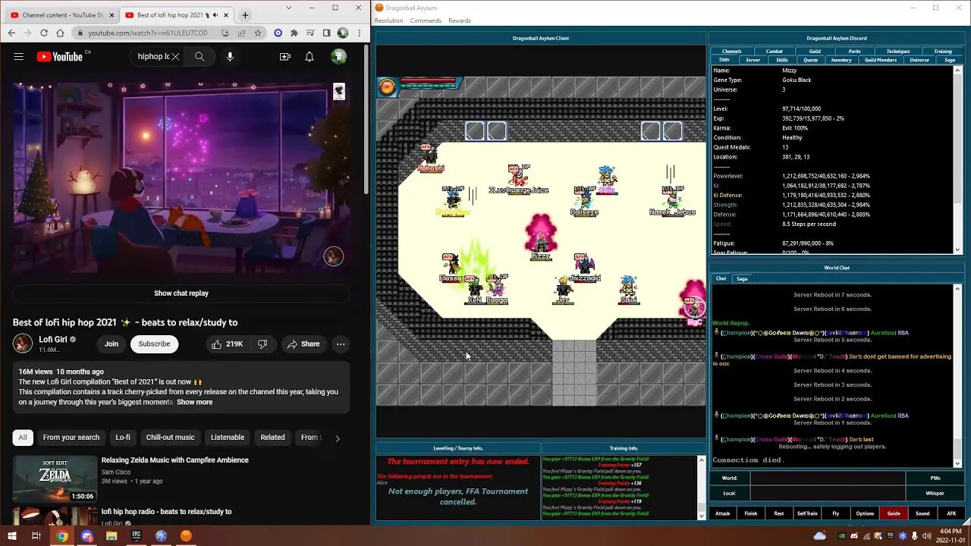Subscribe to Lofi Girl

point(154,344)
